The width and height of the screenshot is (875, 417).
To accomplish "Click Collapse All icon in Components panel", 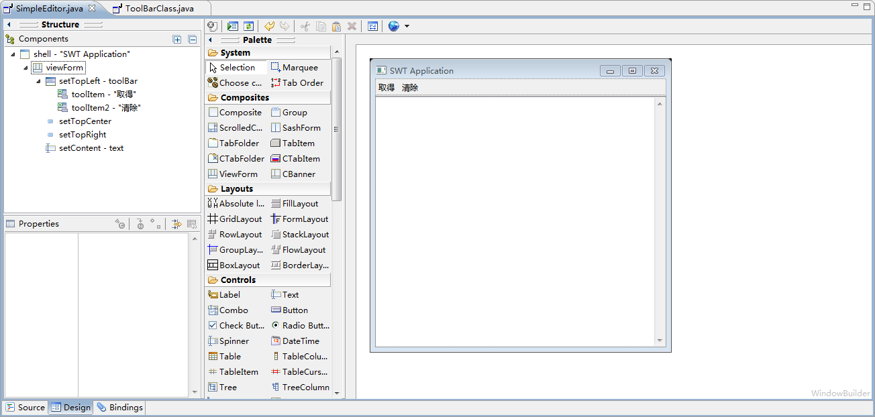I will 192,40.
